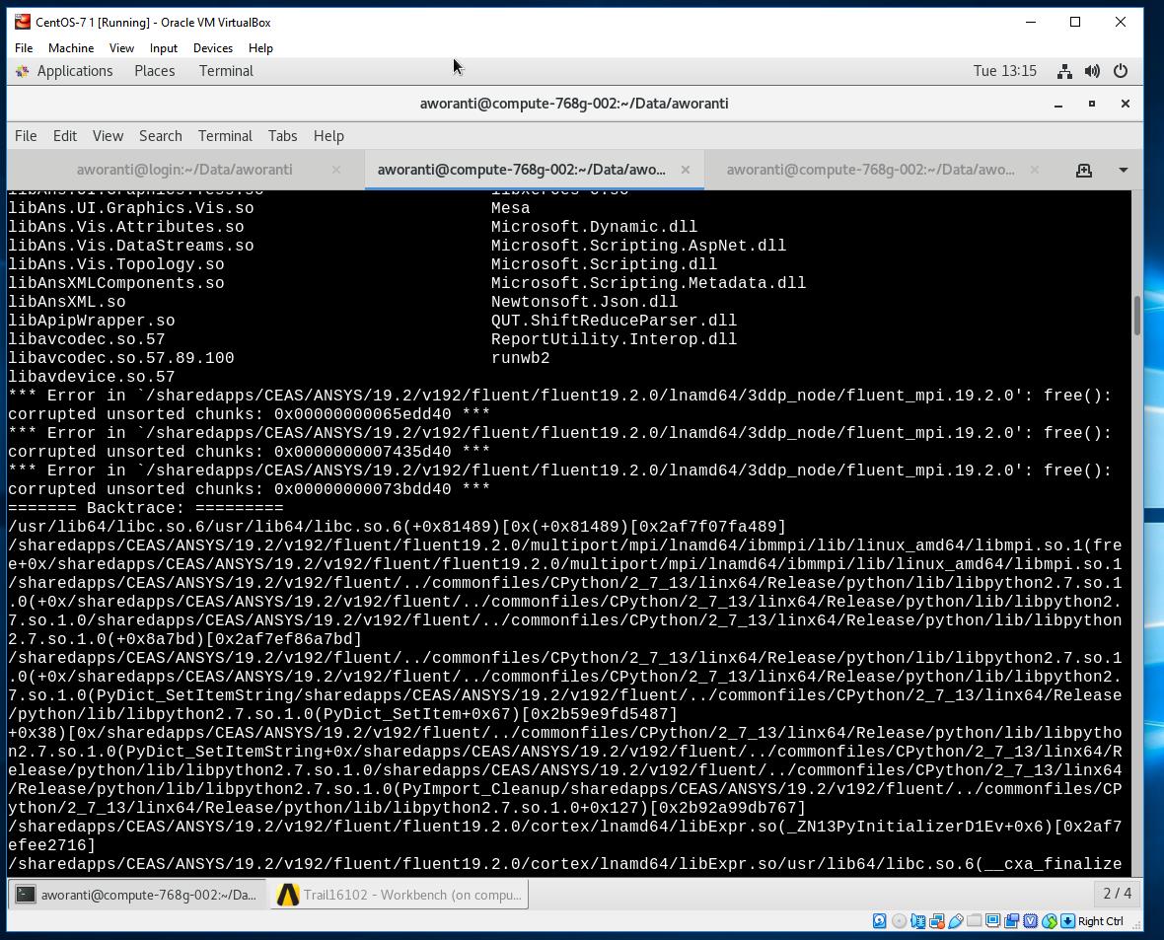Open the VirtualBox Input menu
Screen dimensions: 1164x940
164,48
